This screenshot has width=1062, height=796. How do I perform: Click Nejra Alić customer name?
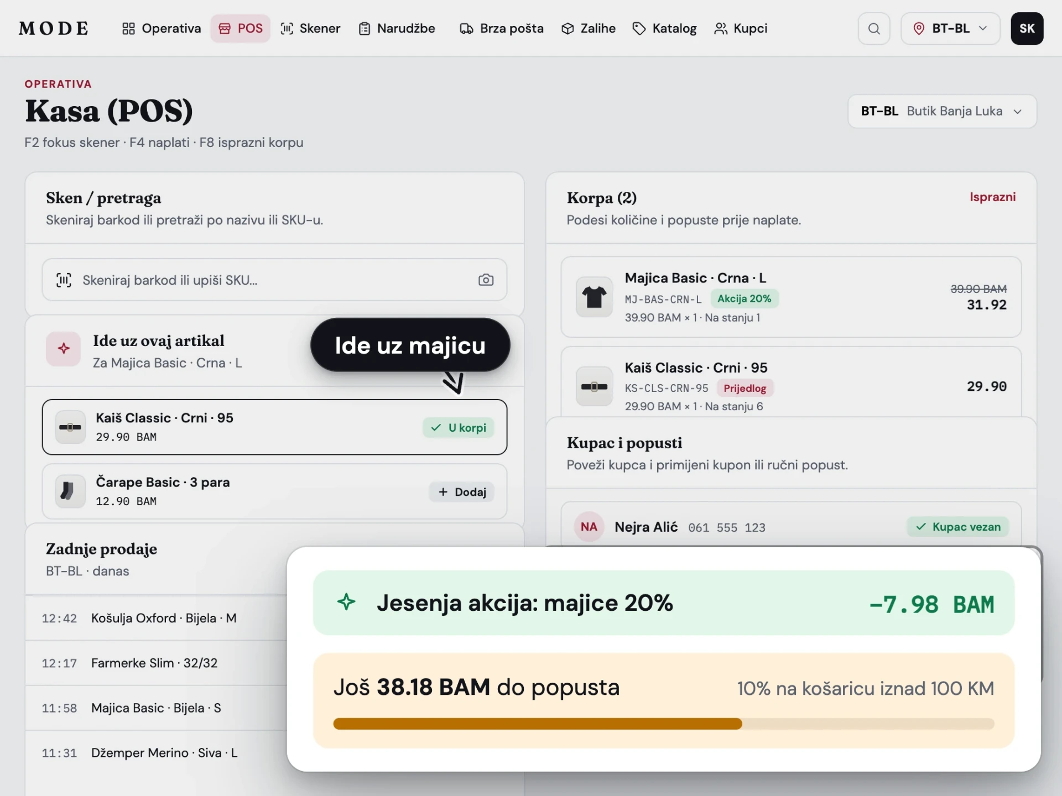pos(645,527)
